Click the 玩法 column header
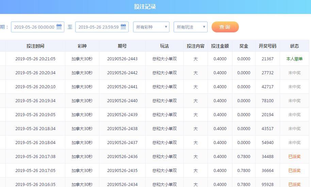 pos(164,46)
